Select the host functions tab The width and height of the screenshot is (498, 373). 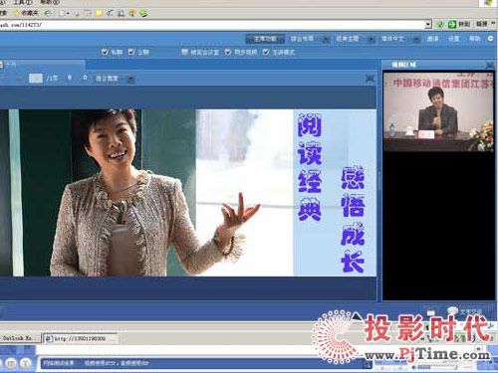pos(265,39)
